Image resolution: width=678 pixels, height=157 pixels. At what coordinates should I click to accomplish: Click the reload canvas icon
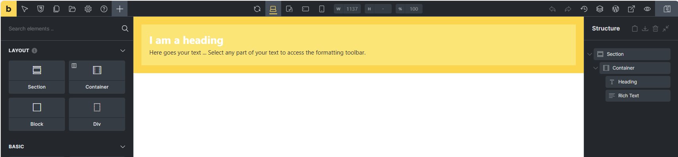pyautogui.click(x=257, y=9)
